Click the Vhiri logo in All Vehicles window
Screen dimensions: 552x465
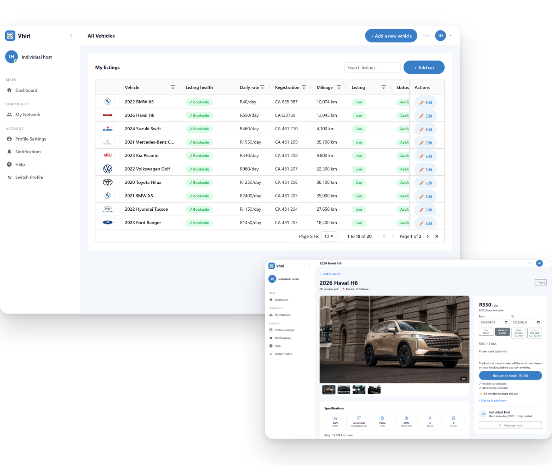tap(10, 36)
